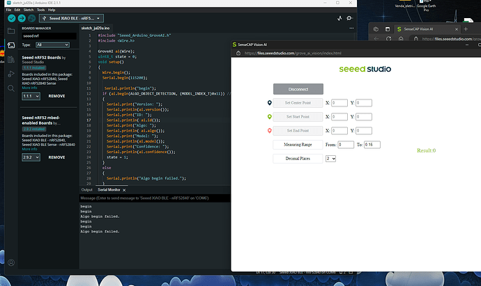481x286 pixels.
Task: Click the Upload arrow icon
Action: [x=22, y=18]
